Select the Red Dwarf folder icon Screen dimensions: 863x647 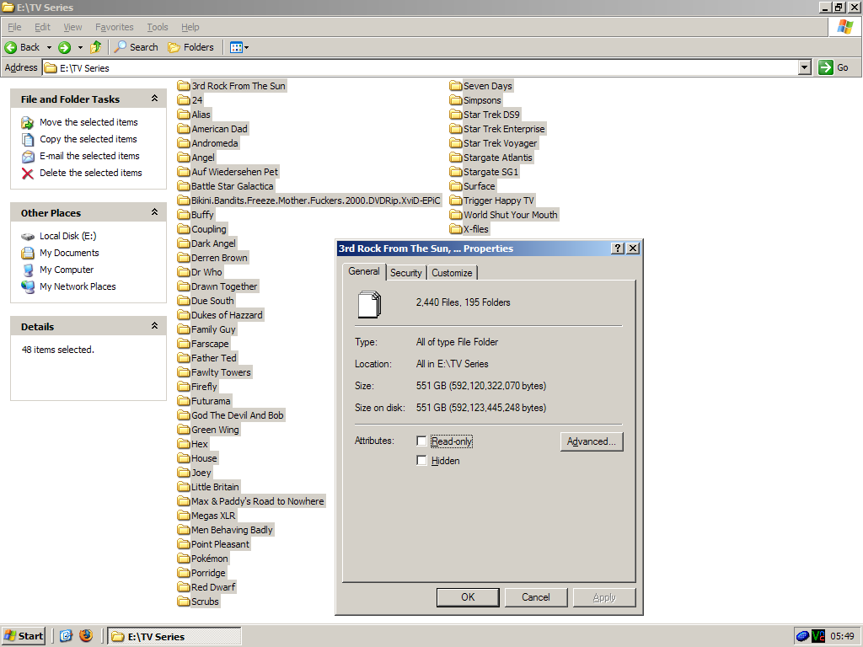(183, 587)
